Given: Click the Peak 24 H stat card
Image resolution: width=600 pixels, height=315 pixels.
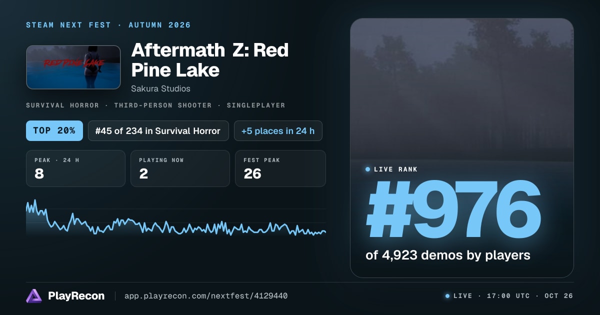Looking at the screenshot, I should pyautogui.click(x=75, y=168).
